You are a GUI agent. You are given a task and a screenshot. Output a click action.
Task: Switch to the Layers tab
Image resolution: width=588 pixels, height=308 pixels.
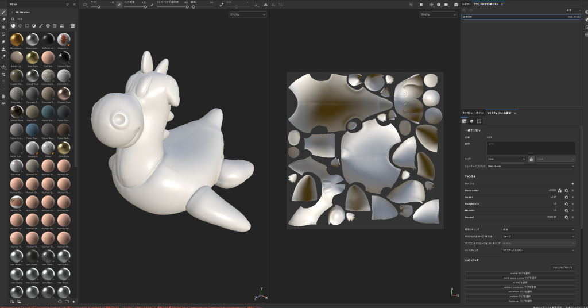click(466, 4)
